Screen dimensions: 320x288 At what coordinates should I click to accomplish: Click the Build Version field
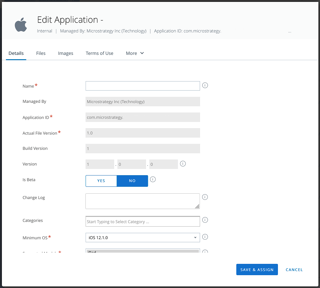point(143,149)
